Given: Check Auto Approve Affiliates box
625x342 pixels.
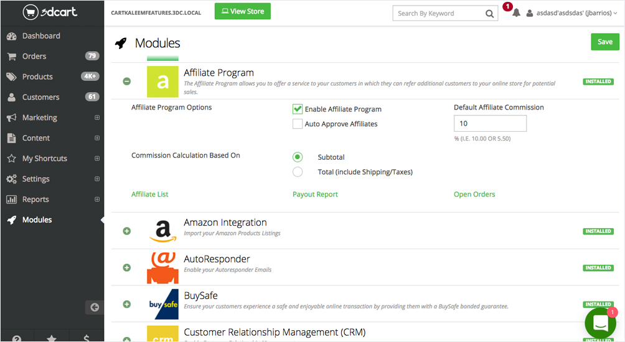Looking at the screenshot, I should tap(298, 124).
